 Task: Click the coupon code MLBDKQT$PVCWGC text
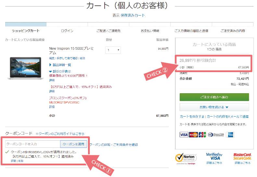64,102
